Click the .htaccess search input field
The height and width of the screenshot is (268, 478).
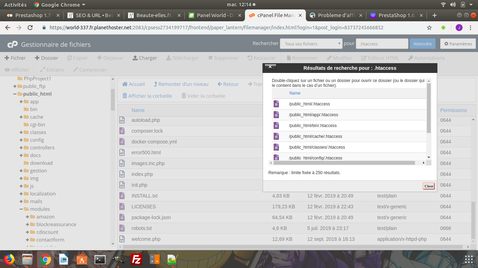[382, 44]
